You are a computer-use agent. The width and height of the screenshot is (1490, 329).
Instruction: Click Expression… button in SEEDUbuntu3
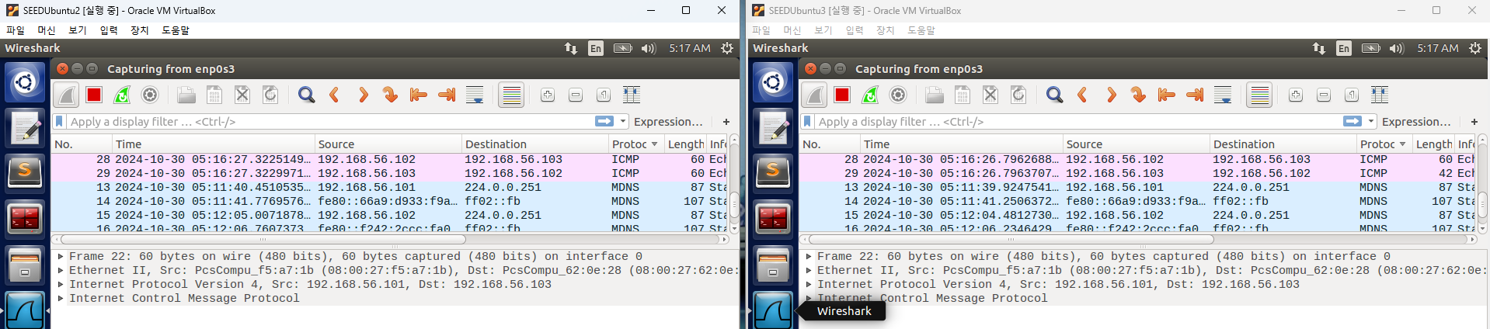pos(1416,122)
